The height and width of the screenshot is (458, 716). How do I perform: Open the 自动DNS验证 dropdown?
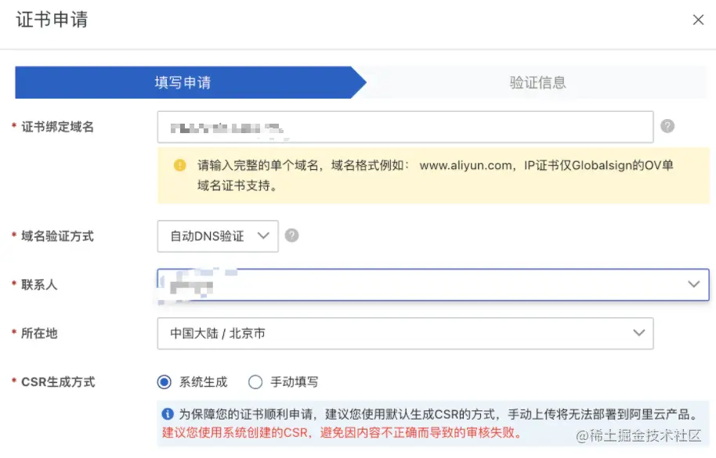pos(218,236)
